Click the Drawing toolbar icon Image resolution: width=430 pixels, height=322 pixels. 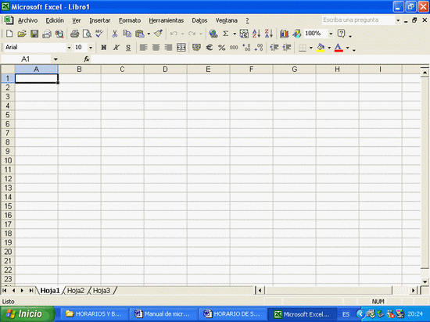point(297,34)
